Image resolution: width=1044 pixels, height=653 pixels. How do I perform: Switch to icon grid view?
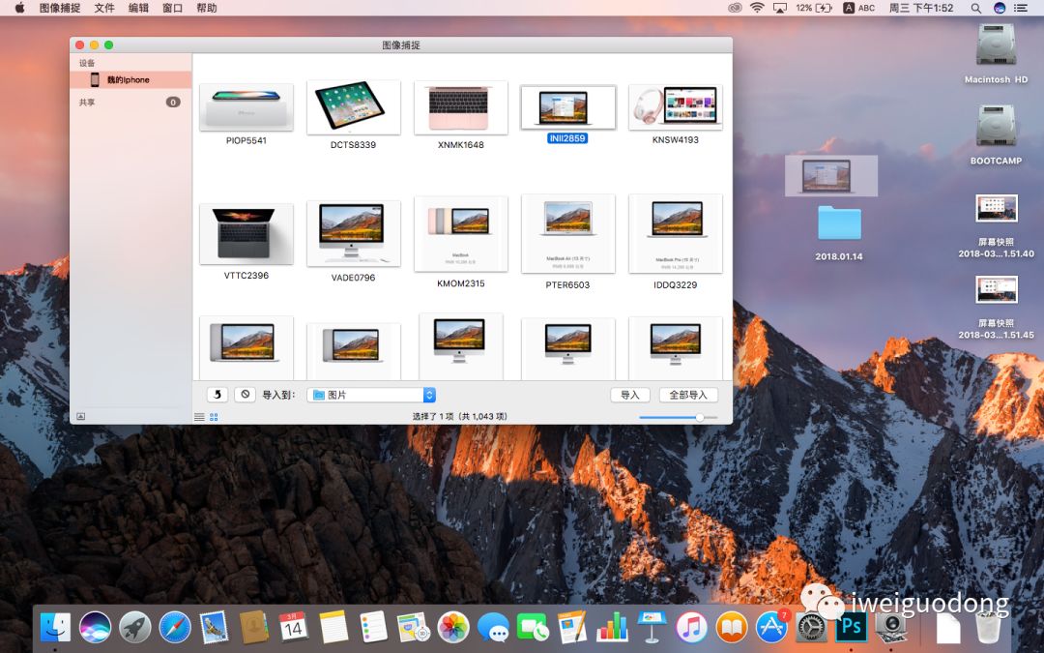pos(214,417)
